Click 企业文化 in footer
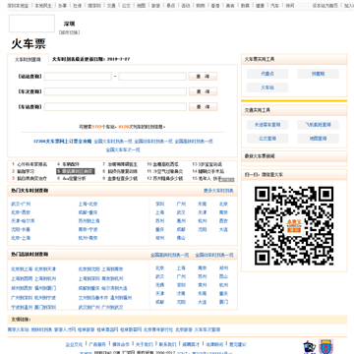This screenshot has width=354, height=354. pyautogui.click(x=74, y=344)
